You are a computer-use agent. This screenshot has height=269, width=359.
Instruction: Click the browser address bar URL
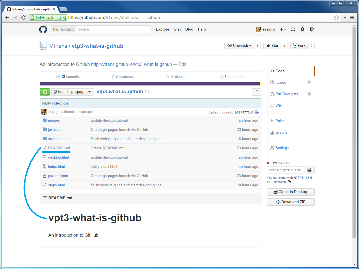coord(114,17)
